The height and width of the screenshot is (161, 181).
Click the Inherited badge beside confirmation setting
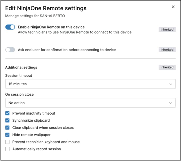click(167, 50)
